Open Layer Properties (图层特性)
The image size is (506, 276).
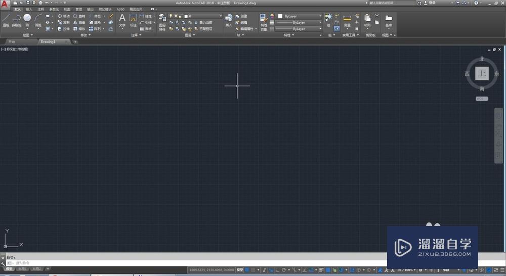(x=162, y=22)
